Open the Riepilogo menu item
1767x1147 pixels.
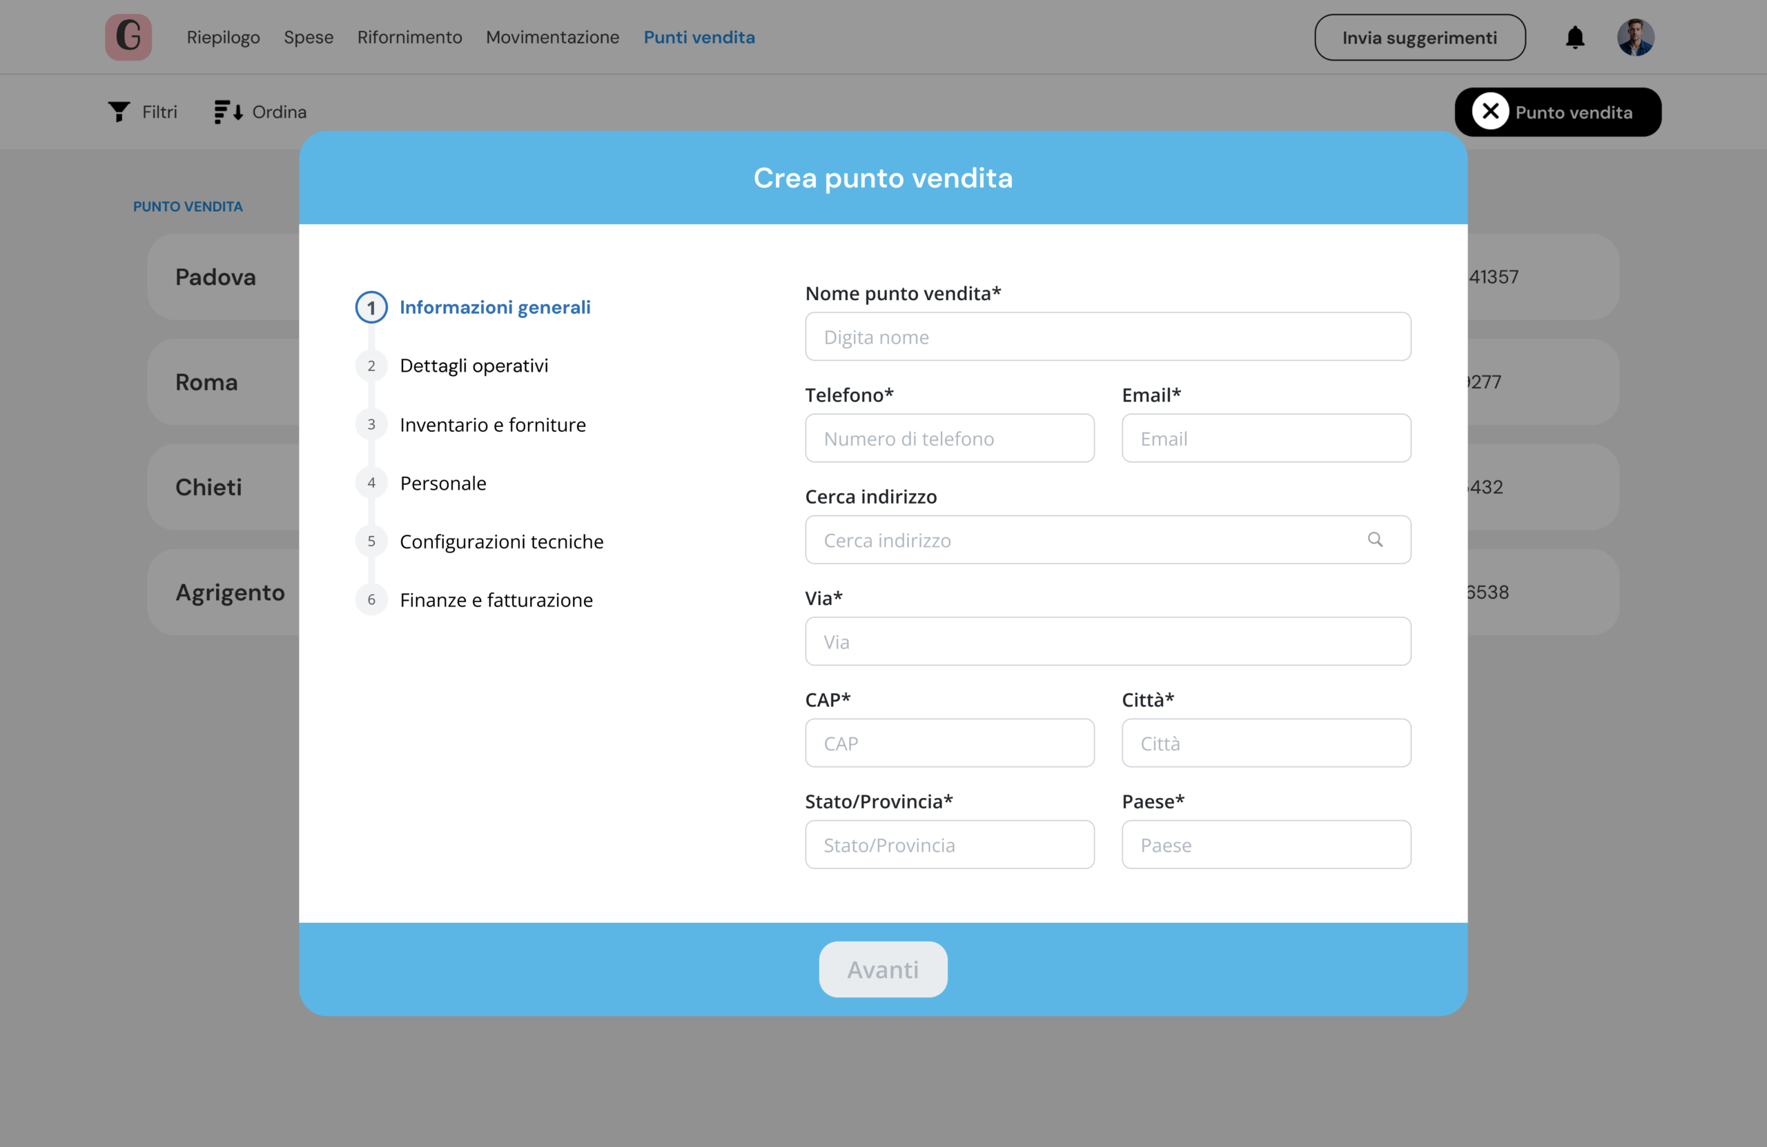click(223, 37)
